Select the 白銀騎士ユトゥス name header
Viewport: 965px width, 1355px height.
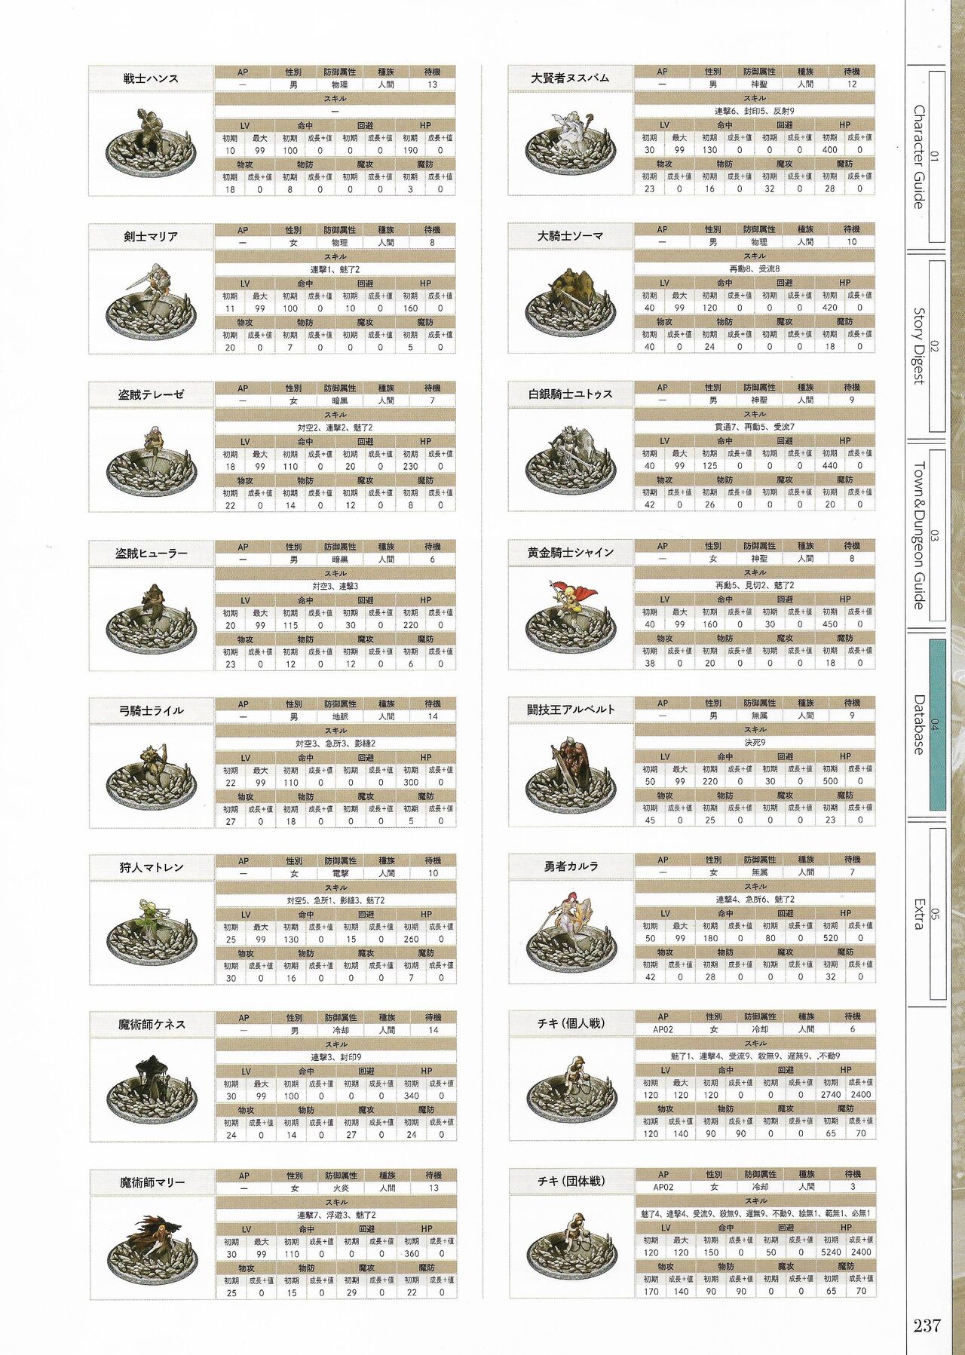pyautogui.click(x=570, y=394)
